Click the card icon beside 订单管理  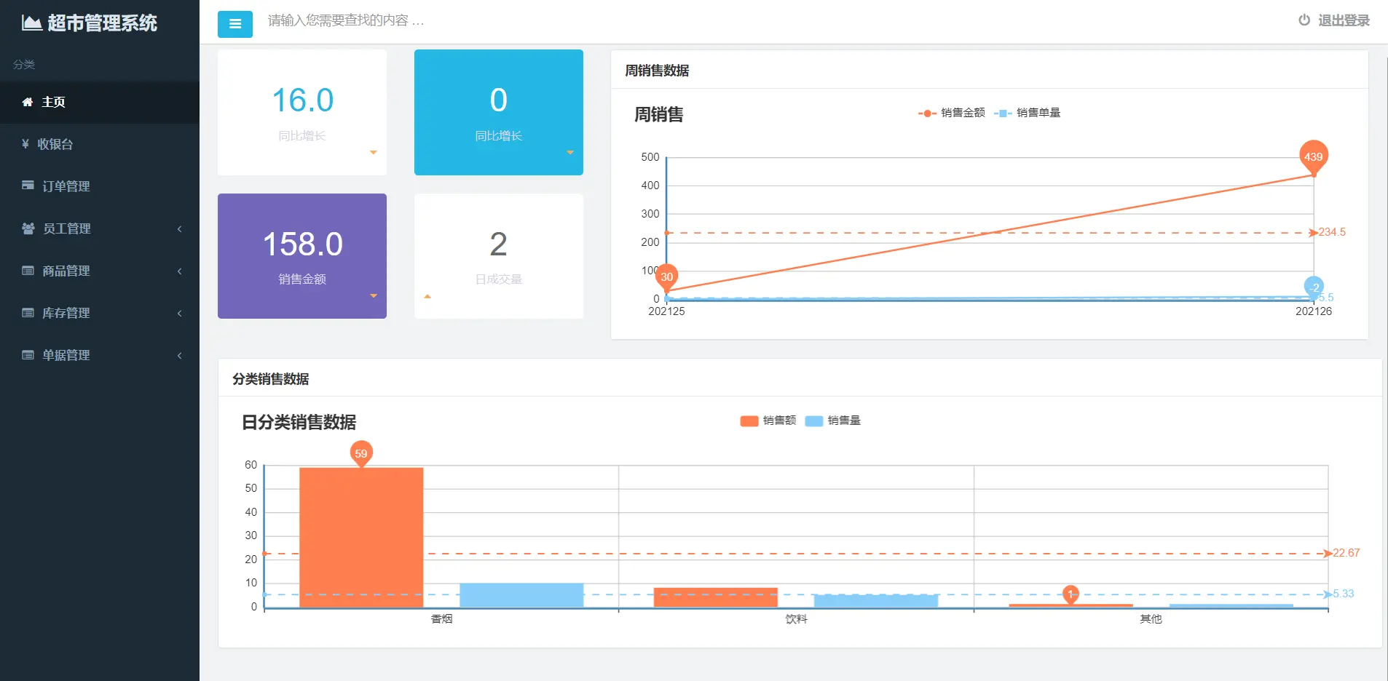pos(28,186)
